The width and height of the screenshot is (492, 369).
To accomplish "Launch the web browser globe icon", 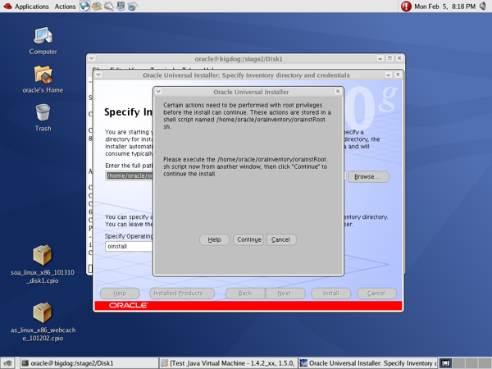I will 84,6.
